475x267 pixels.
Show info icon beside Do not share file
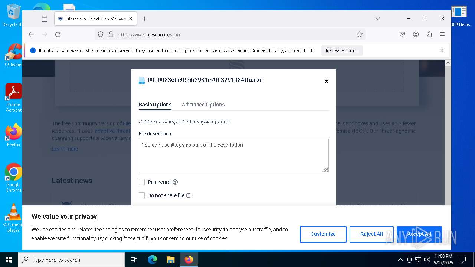tap(189, 195)
